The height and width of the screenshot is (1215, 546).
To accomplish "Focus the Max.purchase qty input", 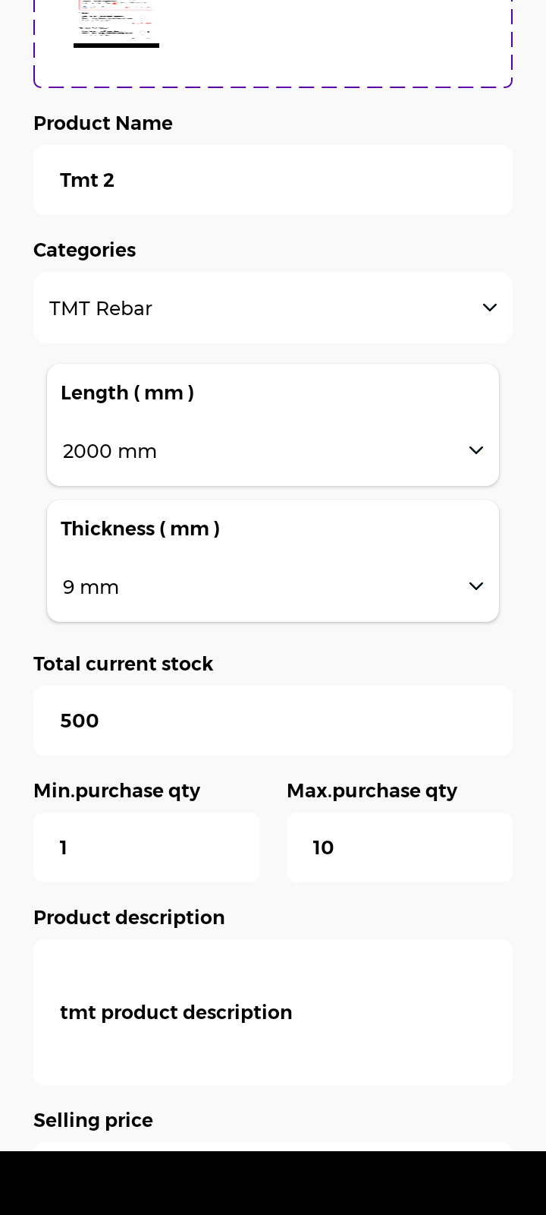I will (400, 847).
